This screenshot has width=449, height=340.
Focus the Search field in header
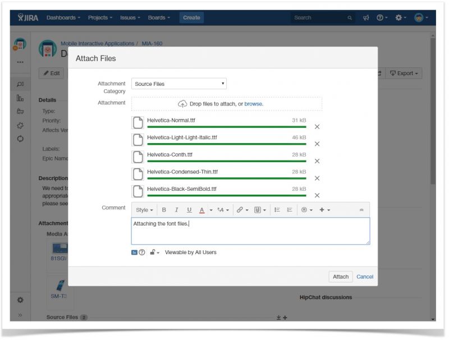(322, 18)
